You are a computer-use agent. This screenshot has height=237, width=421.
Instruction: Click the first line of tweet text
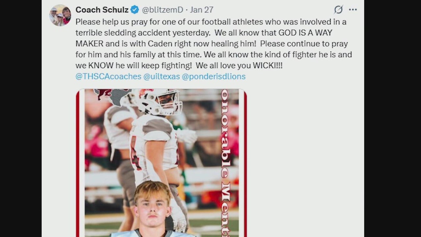coord(210,22)
